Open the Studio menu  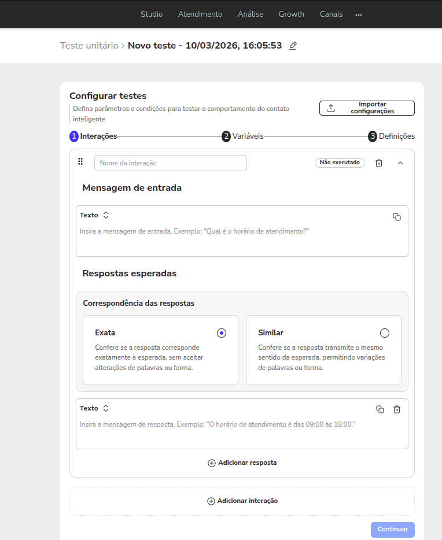[x=152, y=14]
